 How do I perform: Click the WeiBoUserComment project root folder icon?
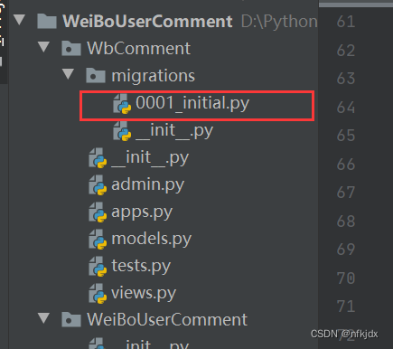(x=47, y=21)
